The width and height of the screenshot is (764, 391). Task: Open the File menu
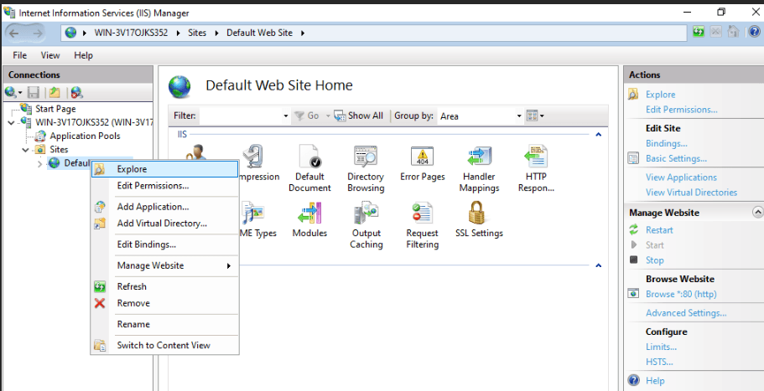(19, 55)
